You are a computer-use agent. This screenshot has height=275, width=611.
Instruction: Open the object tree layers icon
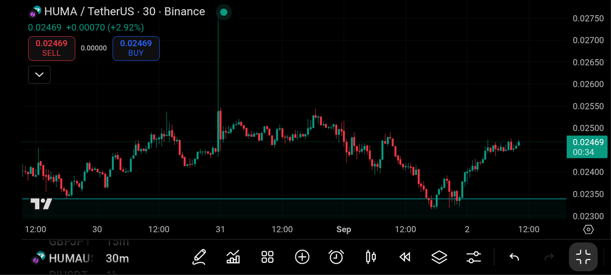click(439, 257)
